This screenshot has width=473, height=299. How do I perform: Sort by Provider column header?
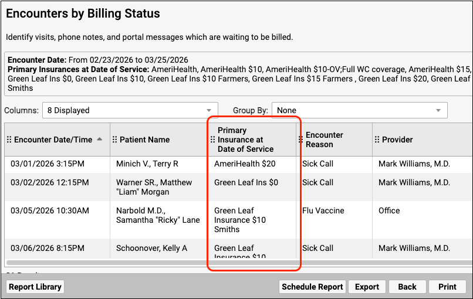point(397,140)
